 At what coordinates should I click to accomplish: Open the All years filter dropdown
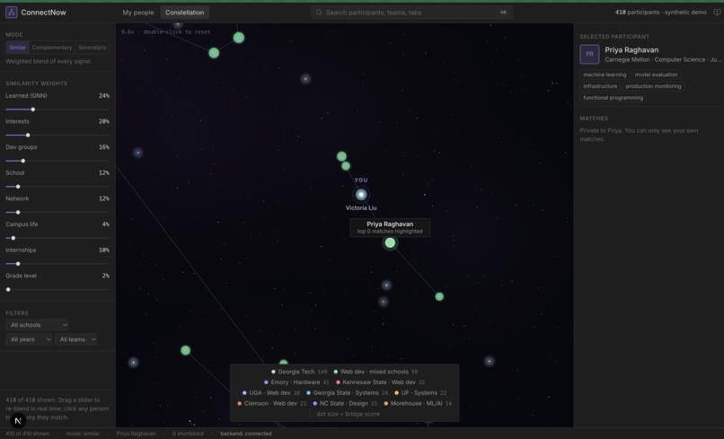pyautogui.click(x=29, y=339)
